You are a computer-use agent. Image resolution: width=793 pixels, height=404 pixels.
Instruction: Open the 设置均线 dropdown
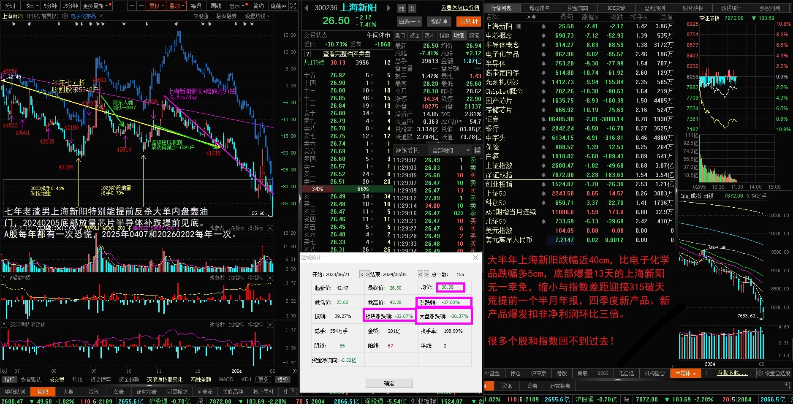[257, 16]
